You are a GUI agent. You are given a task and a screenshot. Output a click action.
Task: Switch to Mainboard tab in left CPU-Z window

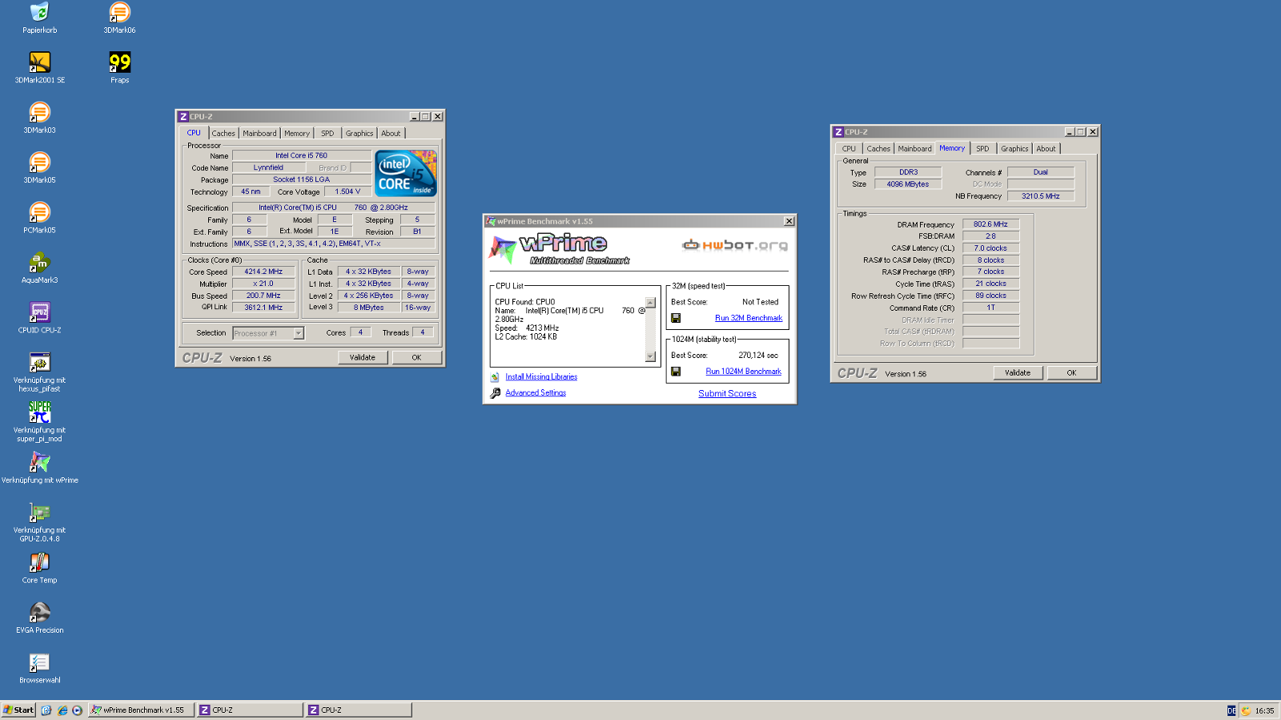(259, 134)
